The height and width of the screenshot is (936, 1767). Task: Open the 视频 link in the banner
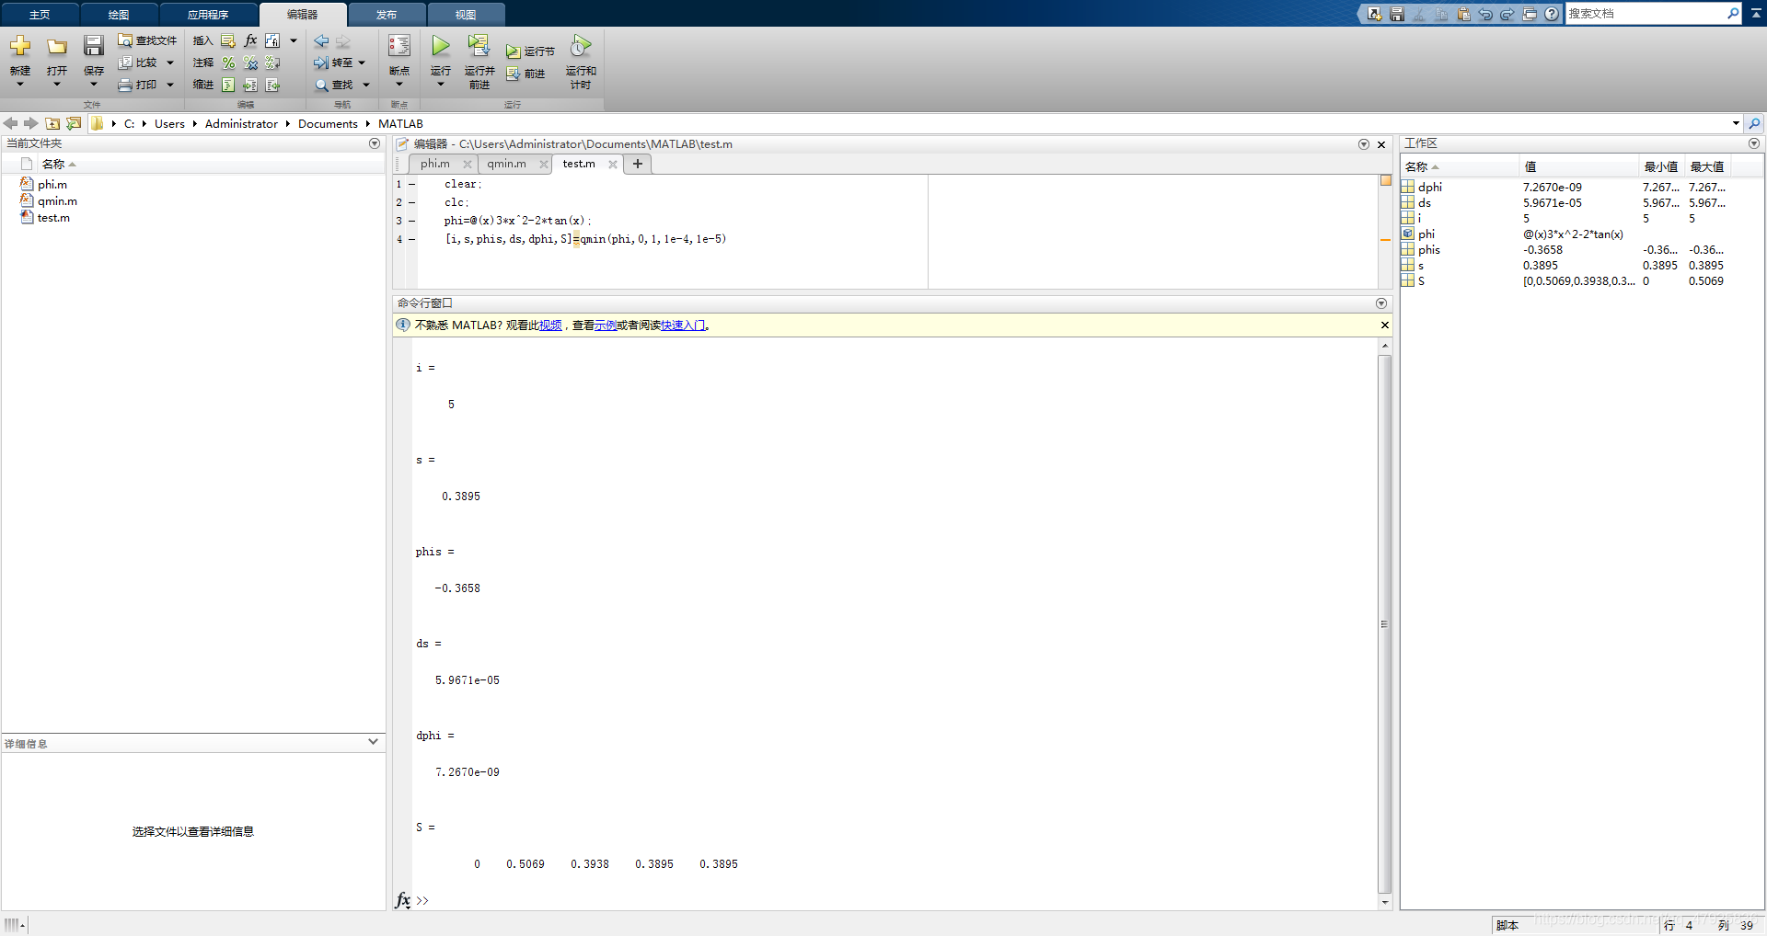[x=550, y=325]
